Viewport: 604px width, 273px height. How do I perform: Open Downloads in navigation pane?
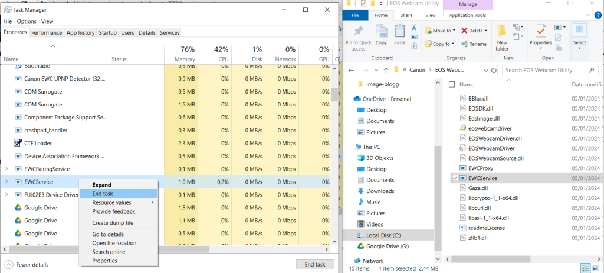tap(380, 191)
